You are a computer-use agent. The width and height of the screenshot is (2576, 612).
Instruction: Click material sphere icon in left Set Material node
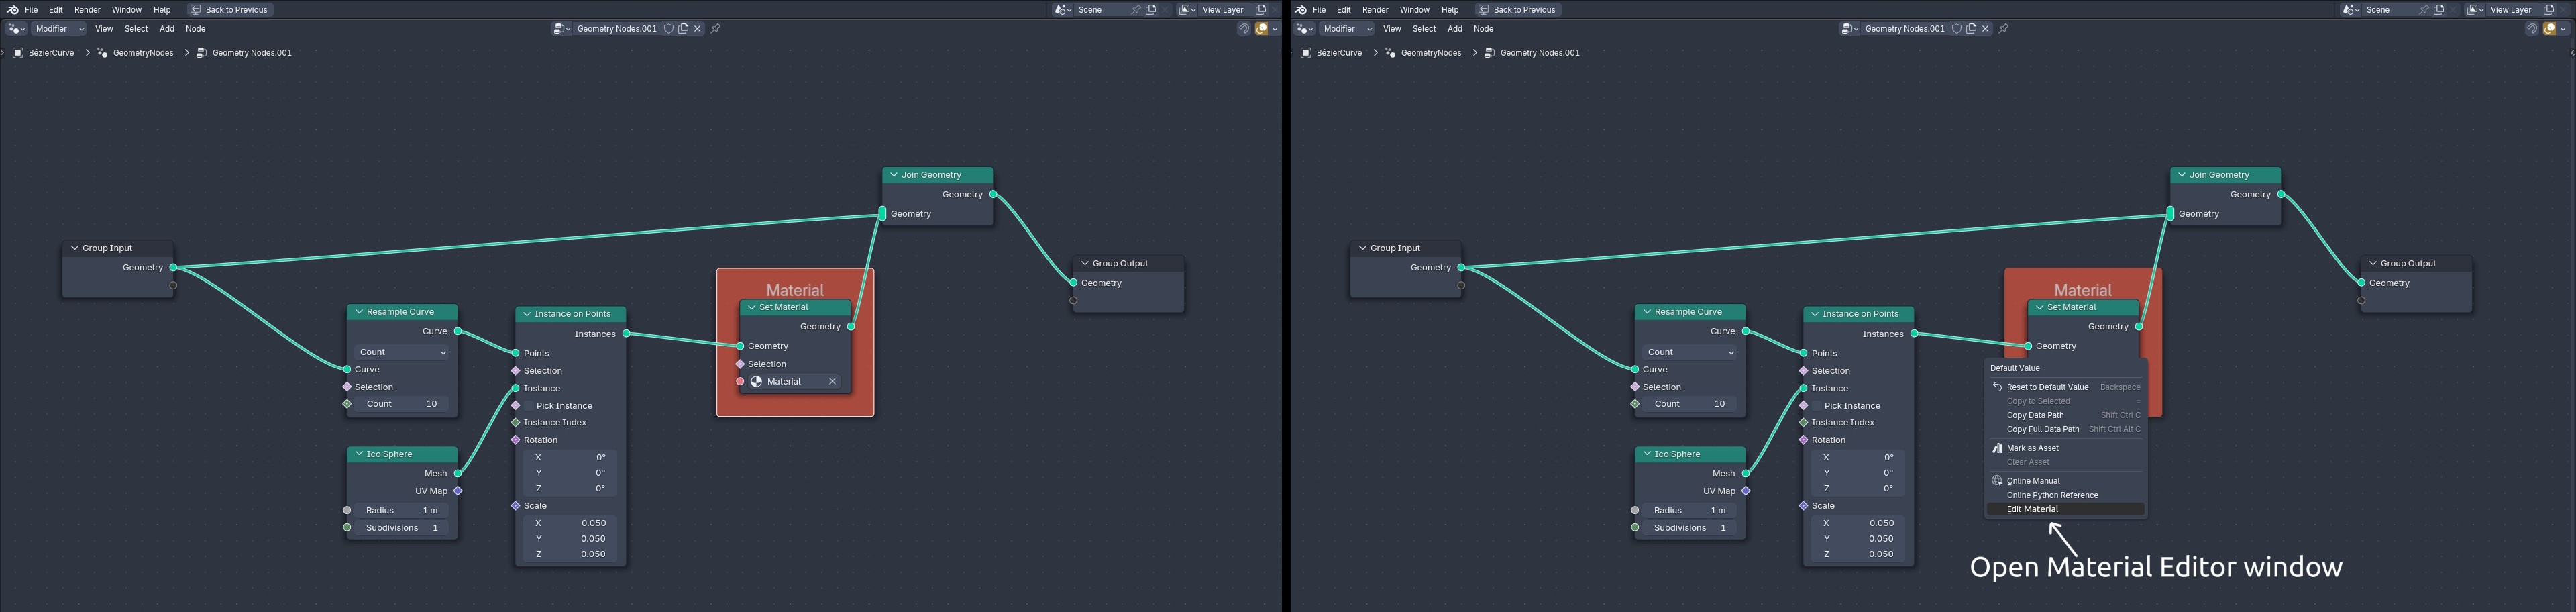[757, 382]
